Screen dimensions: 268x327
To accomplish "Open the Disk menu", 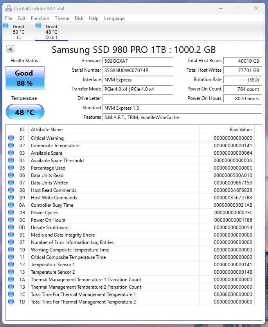I will (79, 18).
